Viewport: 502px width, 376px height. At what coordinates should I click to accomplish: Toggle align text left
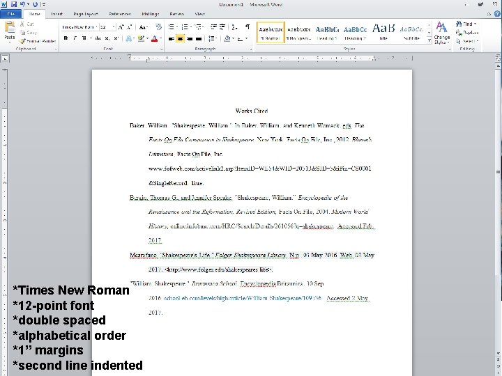point(172,39)
